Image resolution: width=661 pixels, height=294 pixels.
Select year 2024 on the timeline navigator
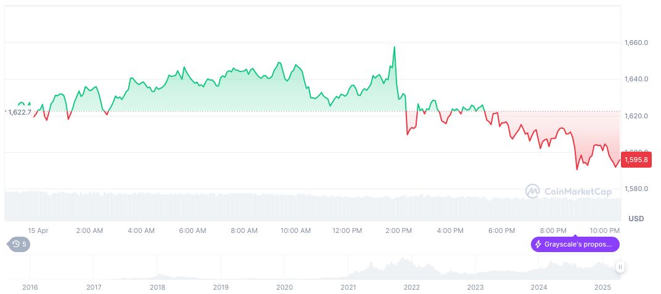(x=539, y=287)
